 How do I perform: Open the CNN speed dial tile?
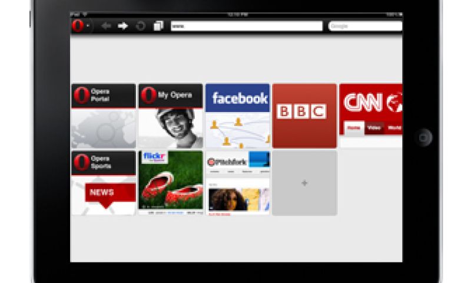[371, 116]
